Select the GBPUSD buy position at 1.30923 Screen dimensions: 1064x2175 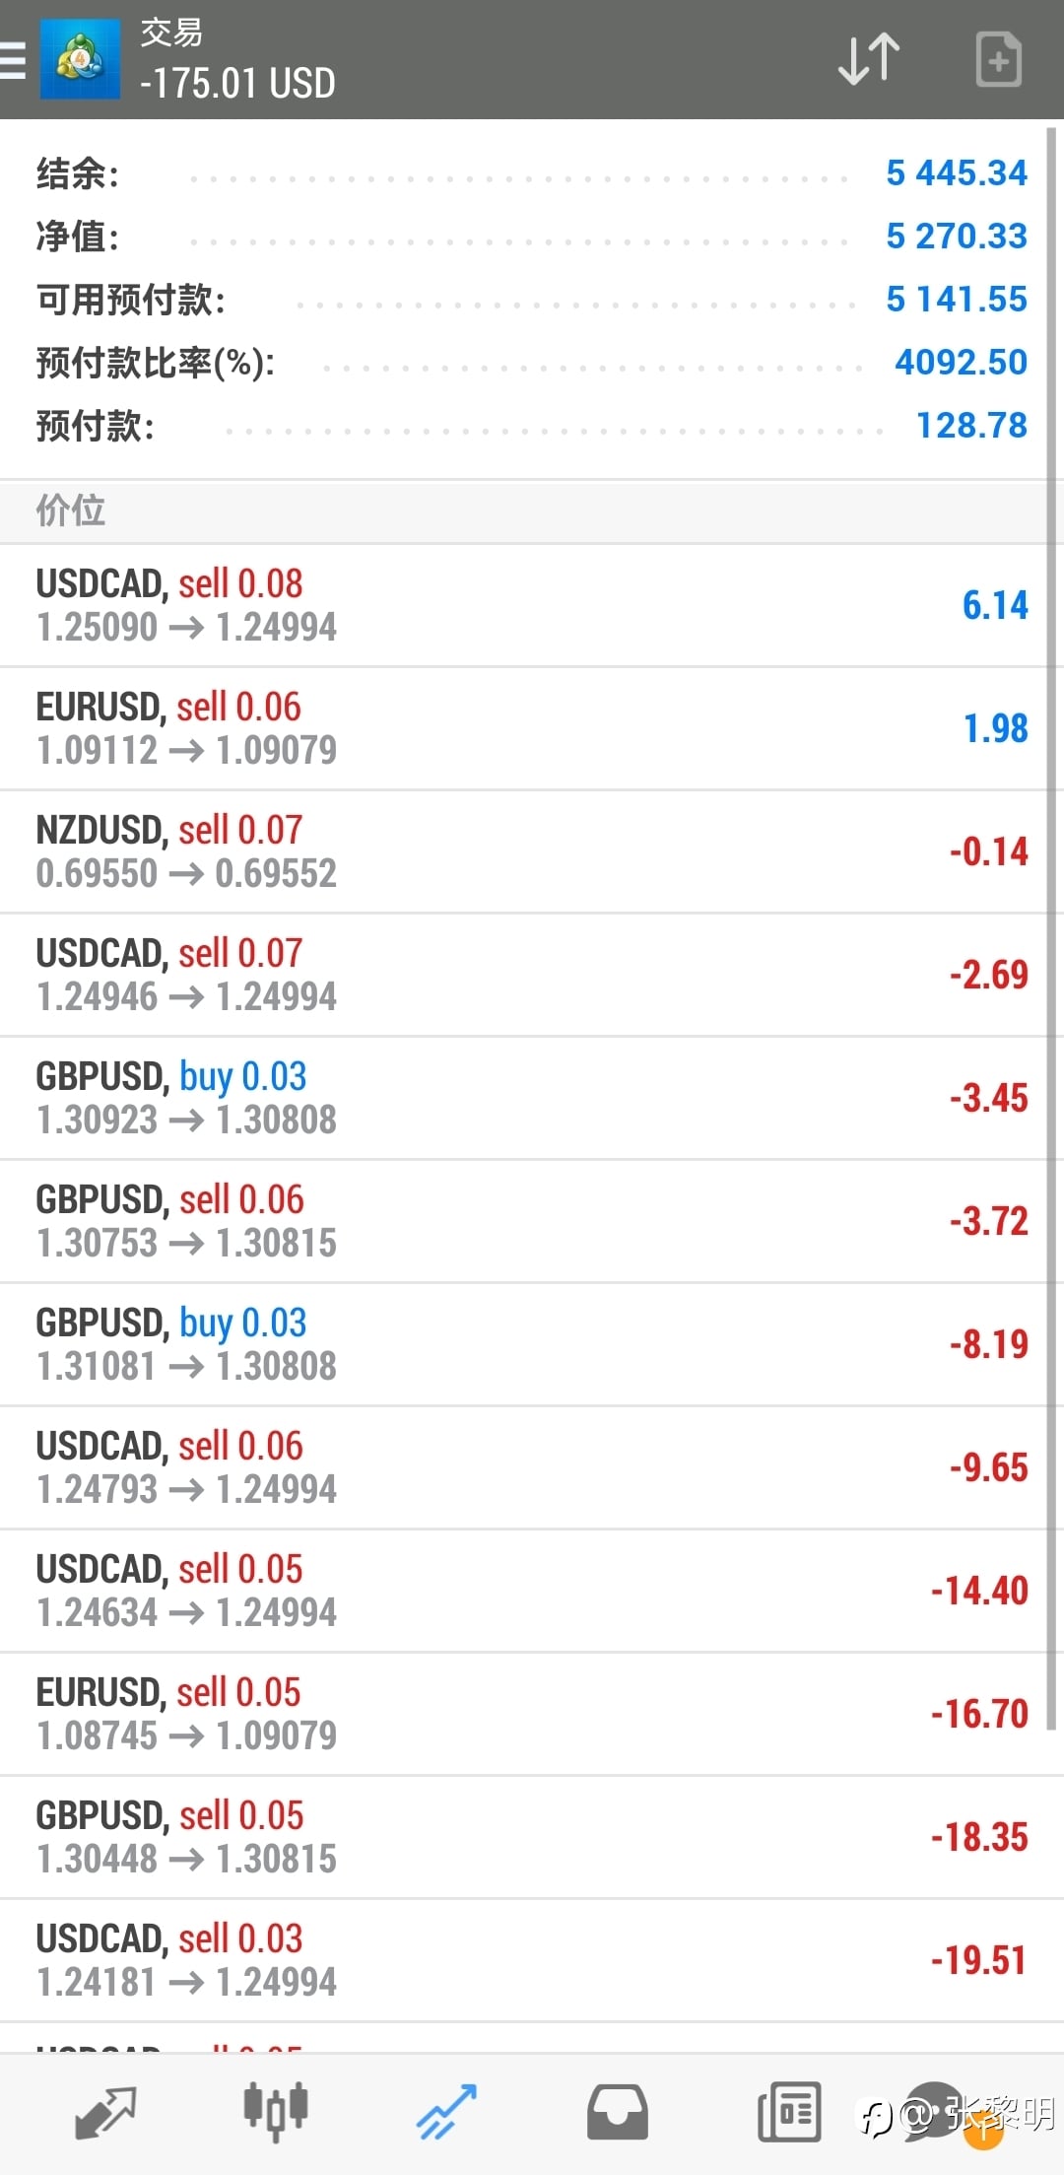[532, 1098]
